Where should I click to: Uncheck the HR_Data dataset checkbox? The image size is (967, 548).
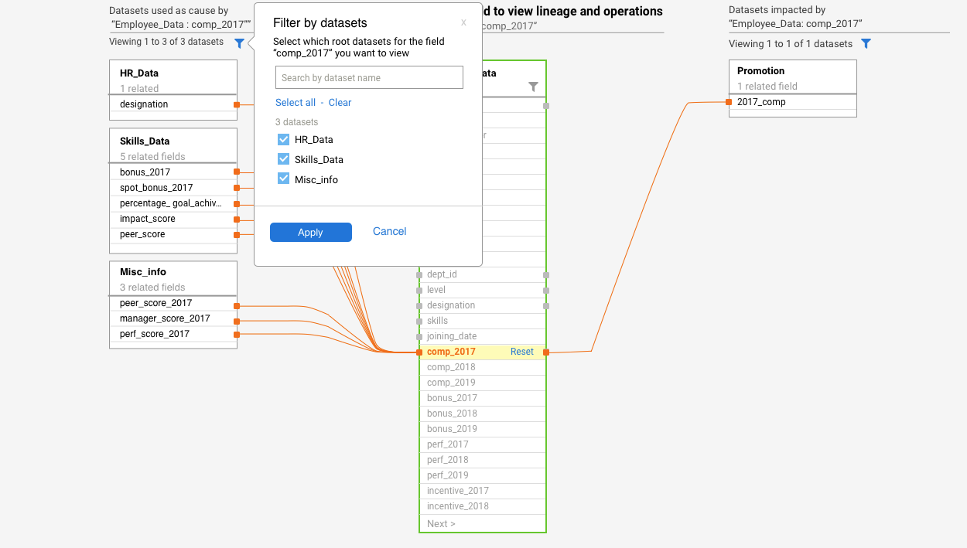(283, 139)
